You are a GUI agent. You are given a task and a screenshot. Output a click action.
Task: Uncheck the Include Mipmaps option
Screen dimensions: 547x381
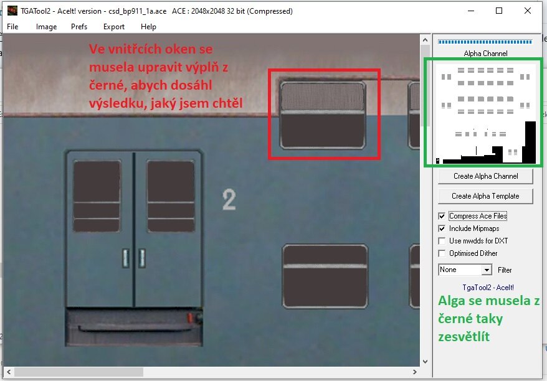442,228
